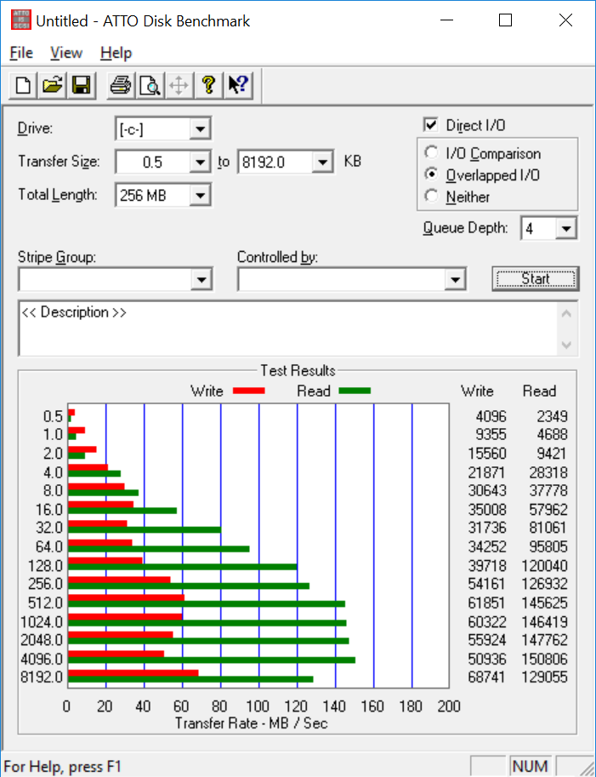Select the Overlapped I/O radio button
596x777 pixels.
[431, 174]
